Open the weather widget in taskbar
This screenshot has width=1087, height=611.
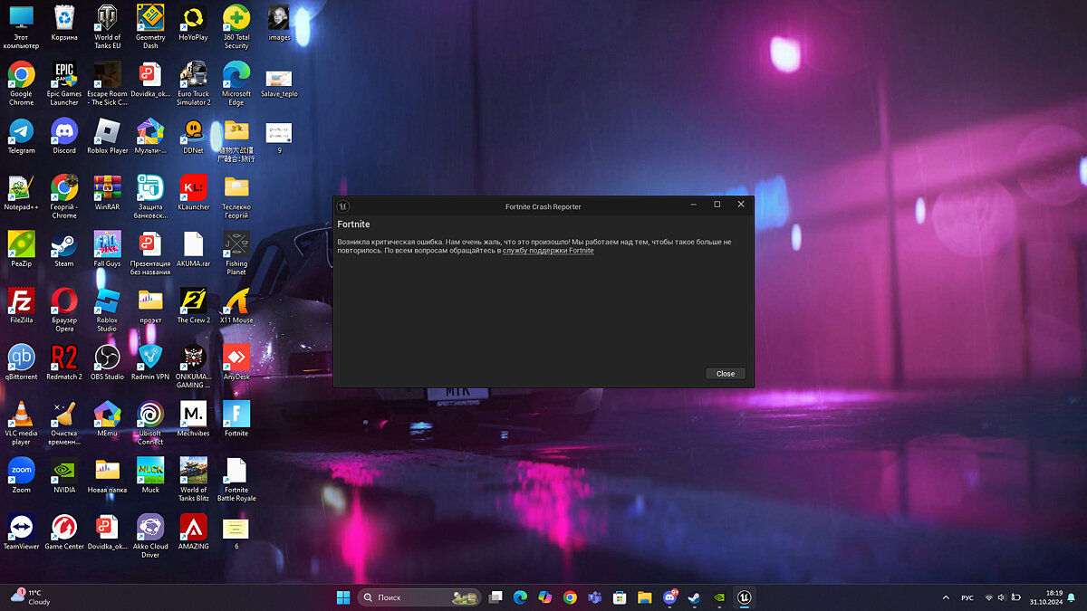point(32,597)
